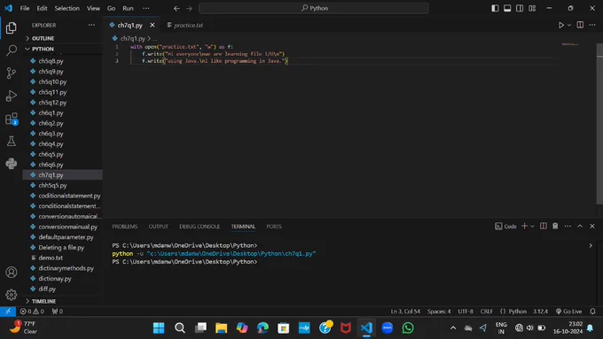Toggle the Panel layout icon
The image size is (603, 339).
[x=507, y=8]
